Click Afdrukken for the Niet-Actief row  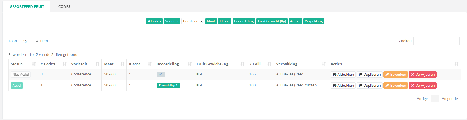coord(343,75)
